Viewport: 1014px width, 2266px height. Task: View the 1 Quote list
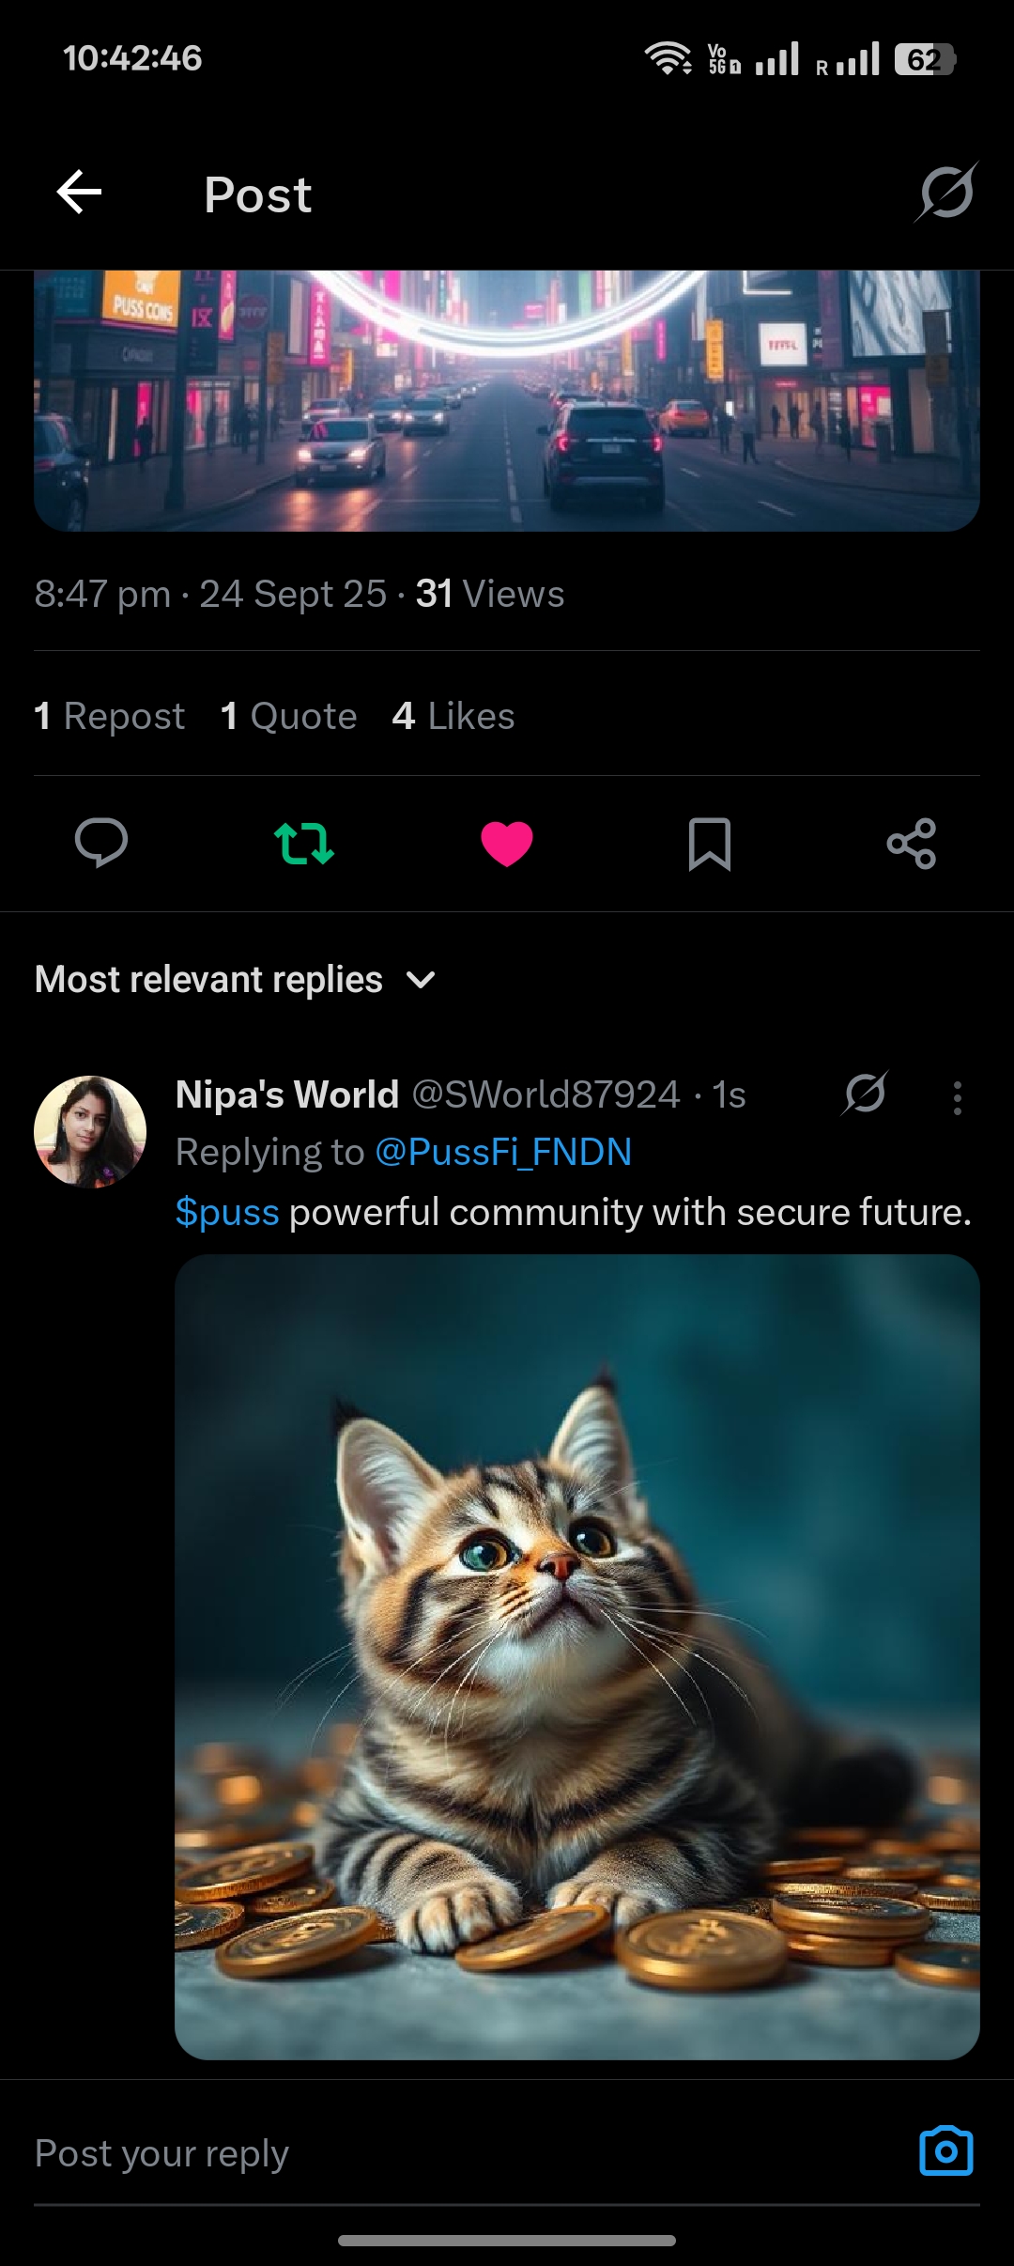pyautogui.click(x=288, y=716)
